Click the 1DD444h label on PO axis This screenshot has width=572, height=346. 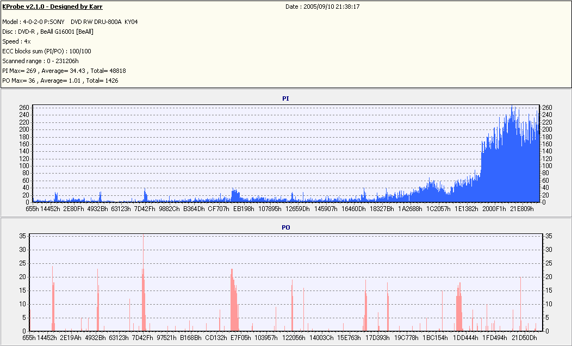(x=465, y=338)
